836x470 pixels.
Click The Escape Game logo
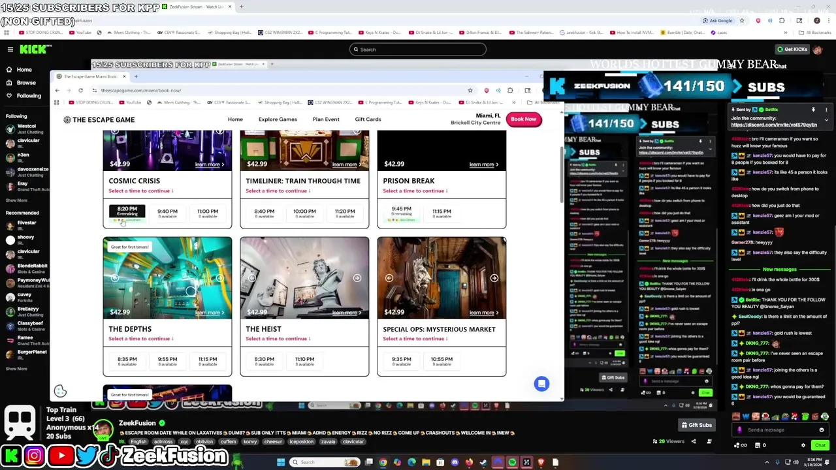pos(99,119)
